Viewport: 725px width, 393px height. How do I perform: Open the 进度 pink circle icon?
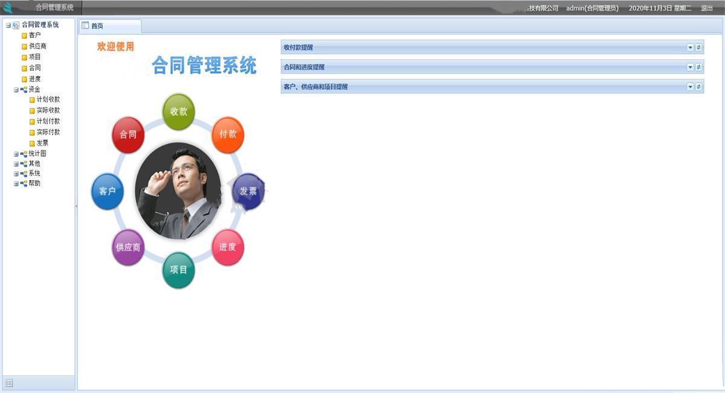pyautogui.click(x=228, y=247)
